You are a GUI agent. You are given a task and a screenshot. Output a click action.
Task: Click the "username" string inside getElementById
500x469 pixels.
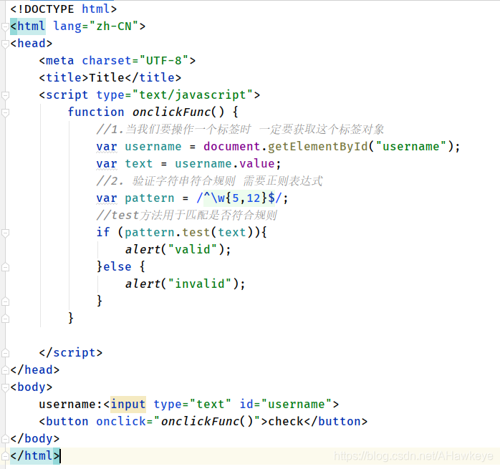[x=410, y=146]
